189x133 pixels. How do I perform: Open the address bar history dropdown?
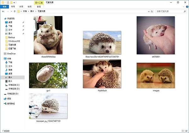(149, 11)
